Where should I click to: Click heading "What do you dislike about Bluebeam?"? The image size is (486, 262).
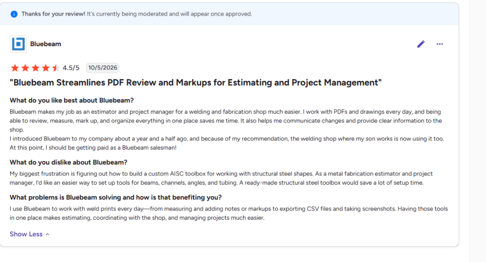(x=69, y=162)
